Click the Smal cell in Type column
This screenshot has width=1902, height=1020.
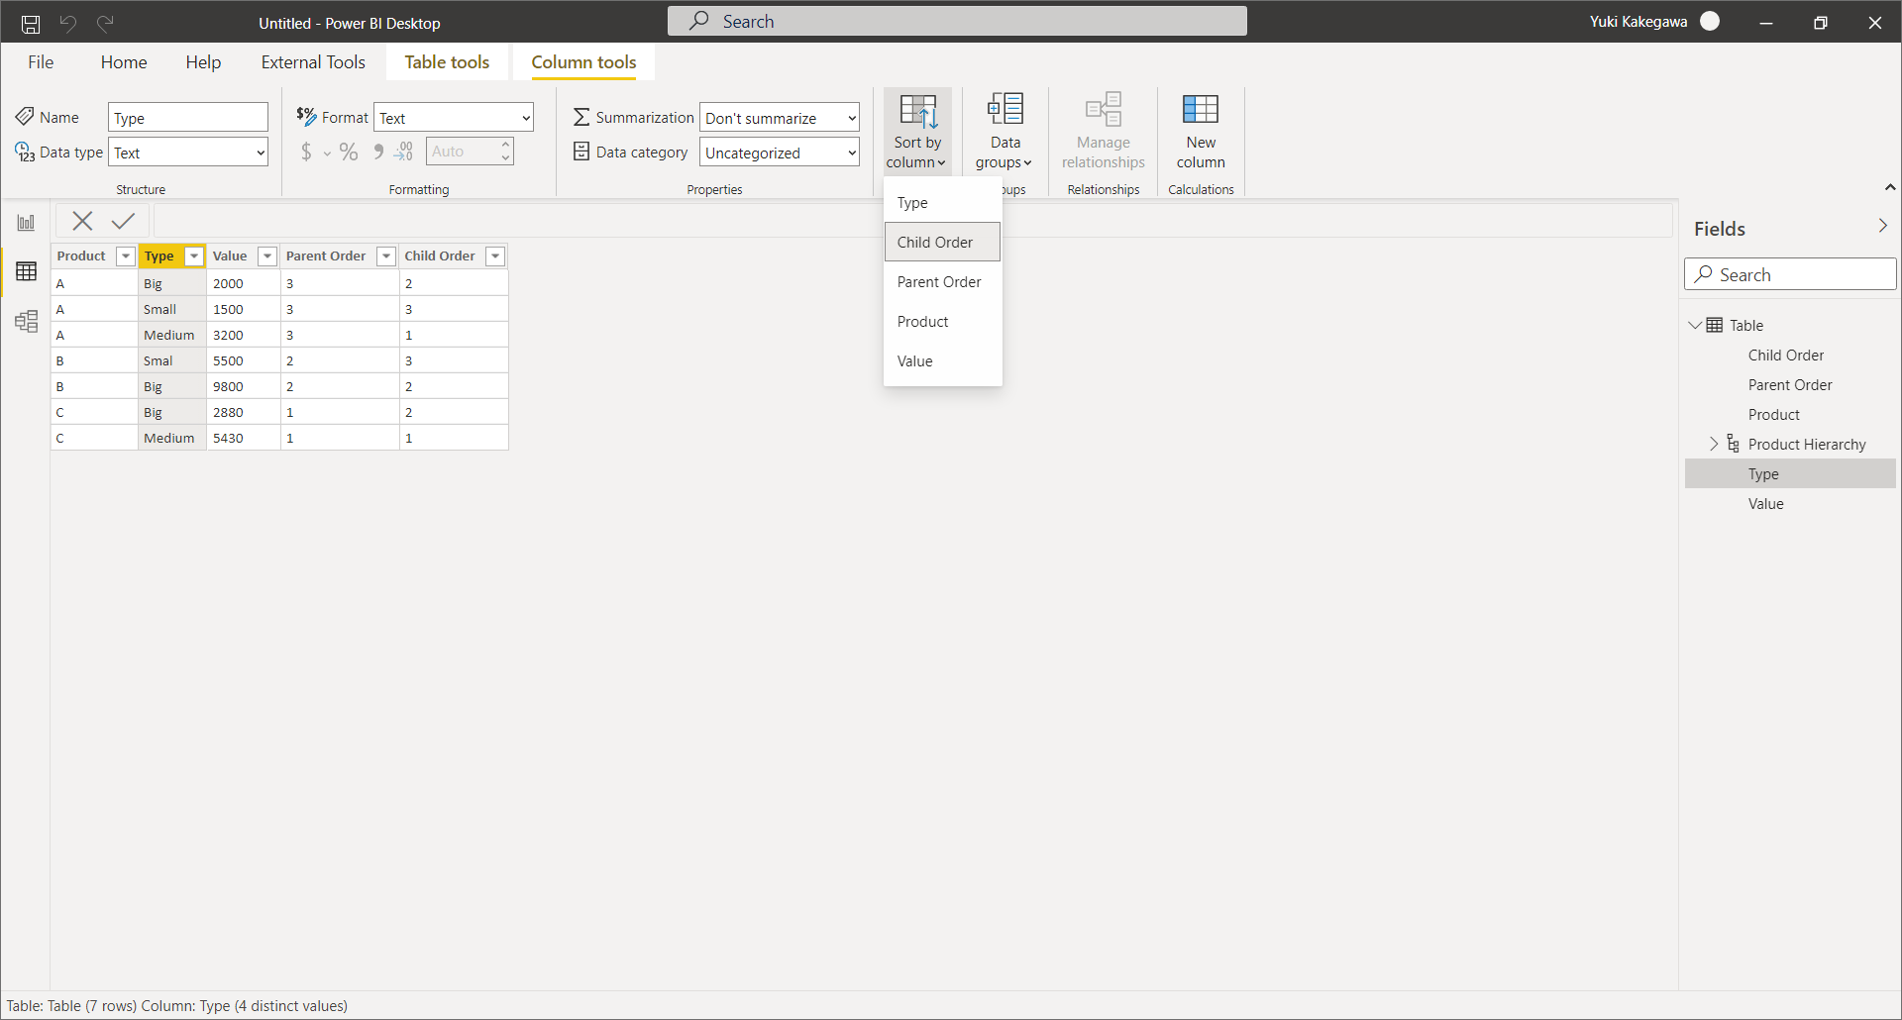172,361
